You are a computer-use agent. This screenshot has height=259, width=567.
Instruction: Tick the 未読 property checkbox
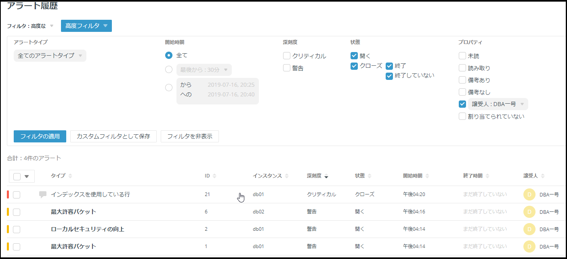coord(462,56)
